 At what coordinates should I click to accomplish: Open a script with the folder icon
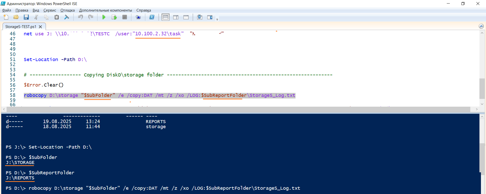click(x=16, y=17)
